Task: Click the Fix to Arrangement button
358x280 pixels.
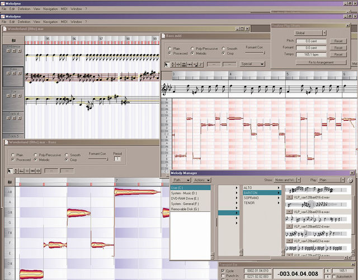Action: (321, 62)
